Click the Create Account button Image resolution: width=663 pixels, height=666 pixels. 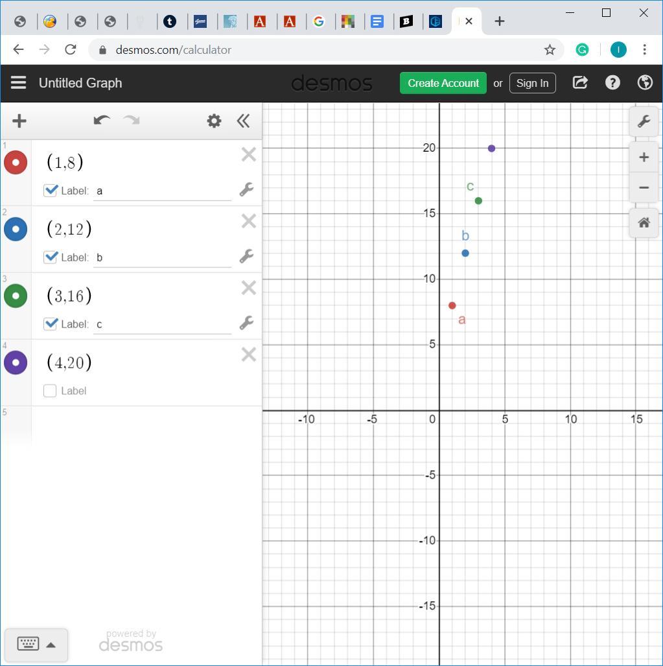coord(443,83)
